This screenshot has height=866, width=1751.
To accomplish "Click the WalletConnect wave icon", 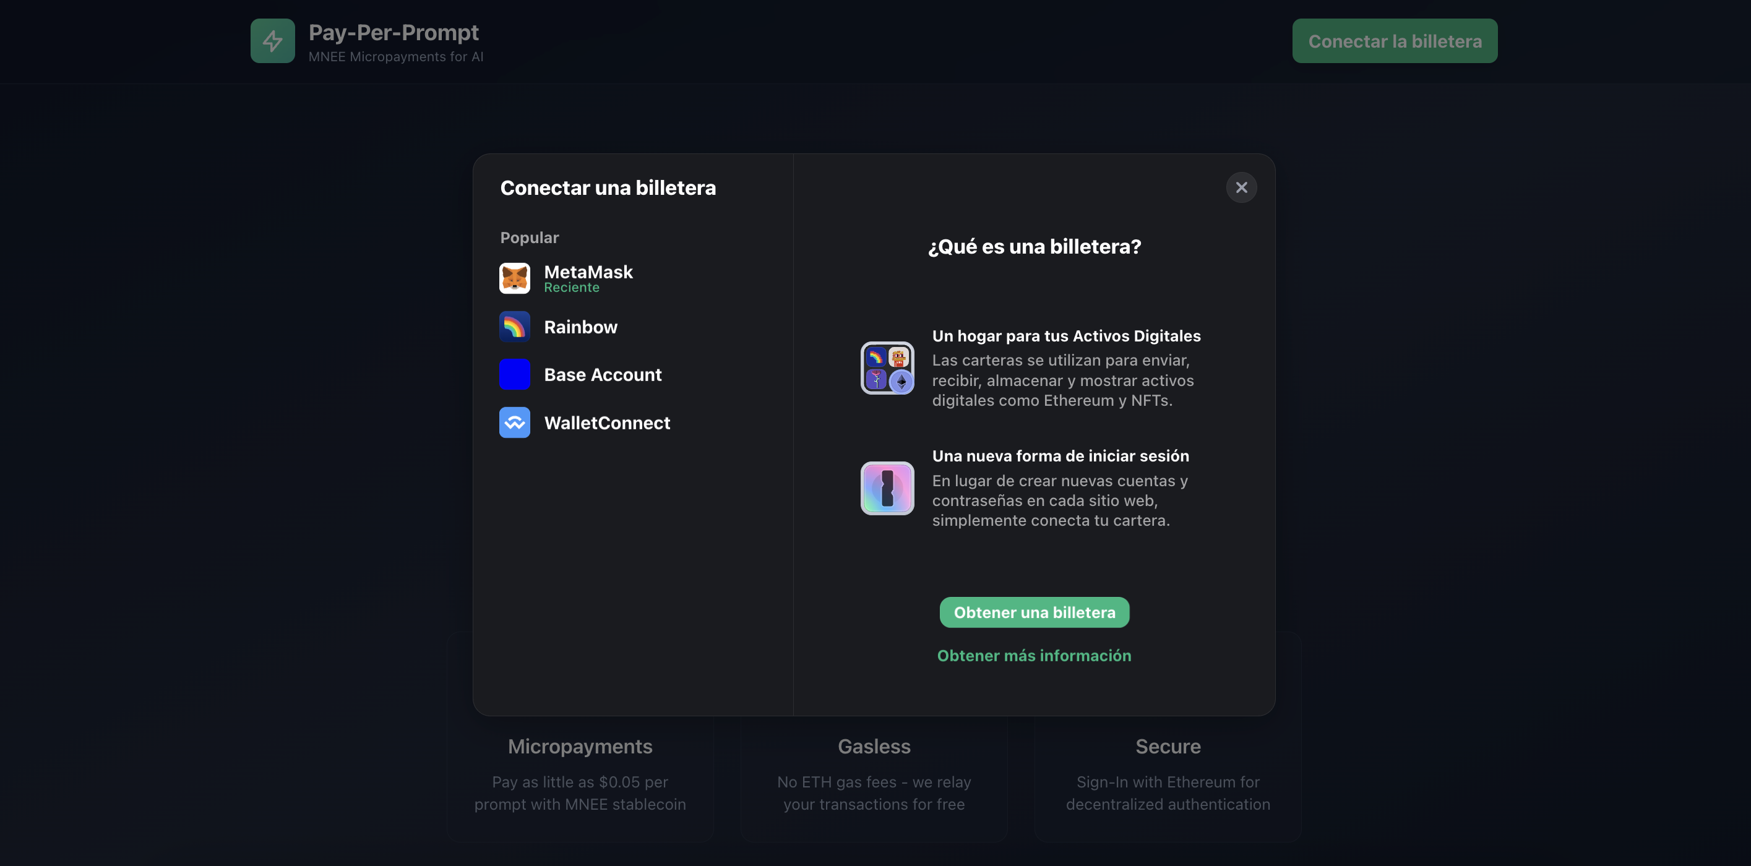I will coord(515,423).
